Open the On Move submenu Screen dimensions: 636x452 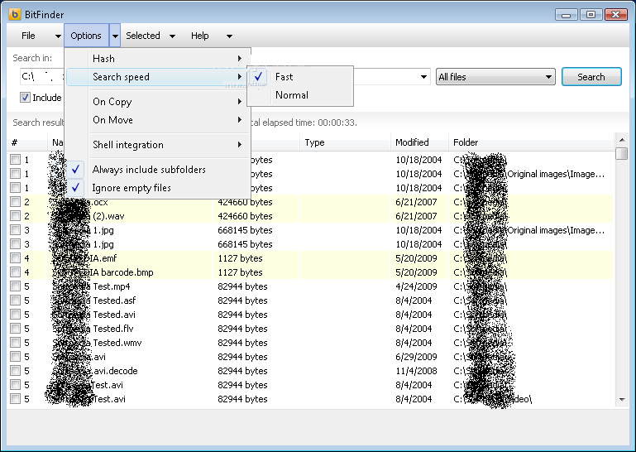[158, 120]
